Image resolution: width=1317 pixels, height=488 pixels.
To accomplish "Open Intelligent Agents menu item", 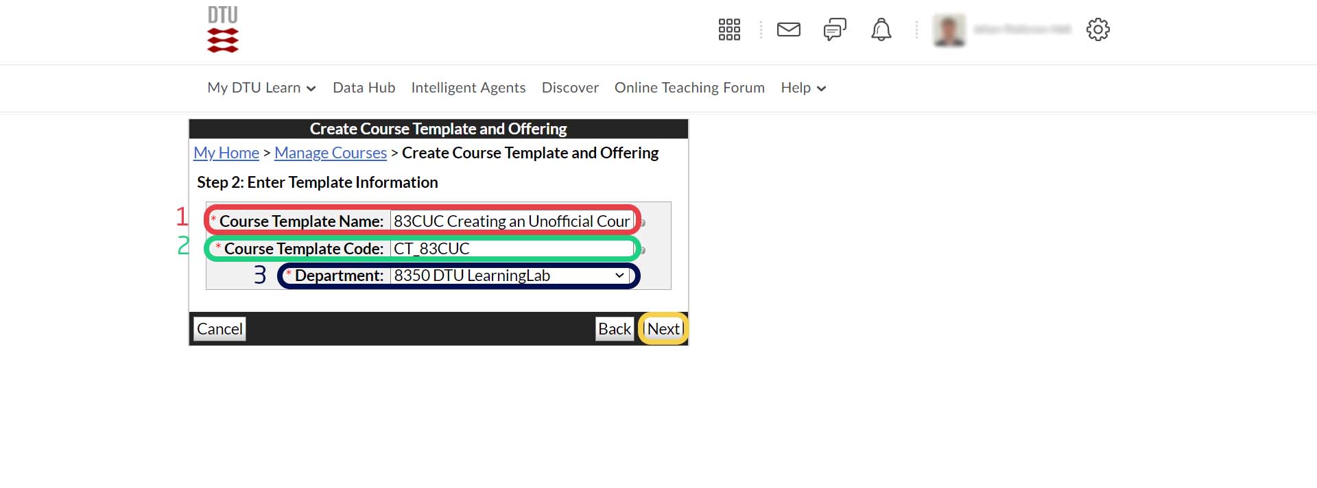I will point(468,88).
